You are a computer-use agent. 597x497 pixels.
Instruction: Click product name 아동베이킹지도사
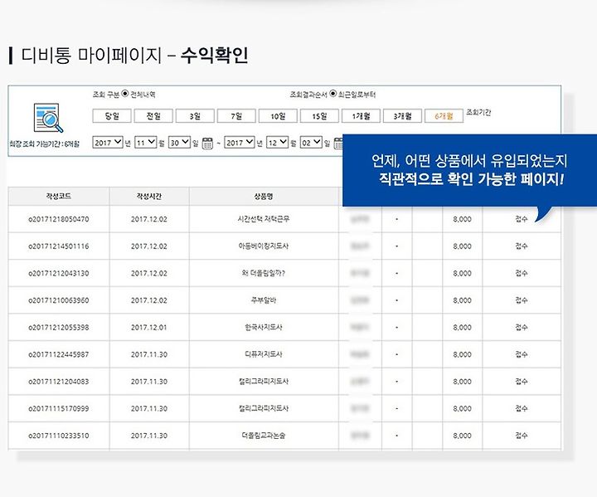264,246
